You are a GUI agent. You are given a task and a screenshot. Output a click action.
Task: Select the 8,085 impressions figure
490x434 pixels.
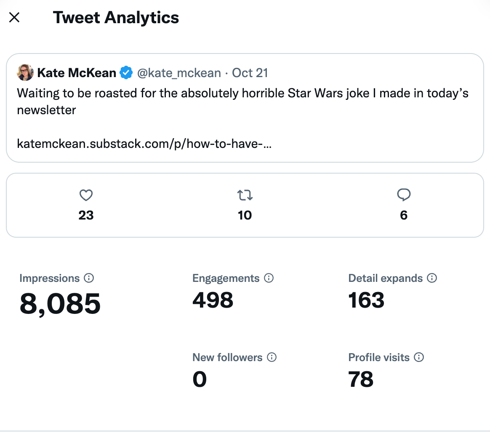click(60, 304)
